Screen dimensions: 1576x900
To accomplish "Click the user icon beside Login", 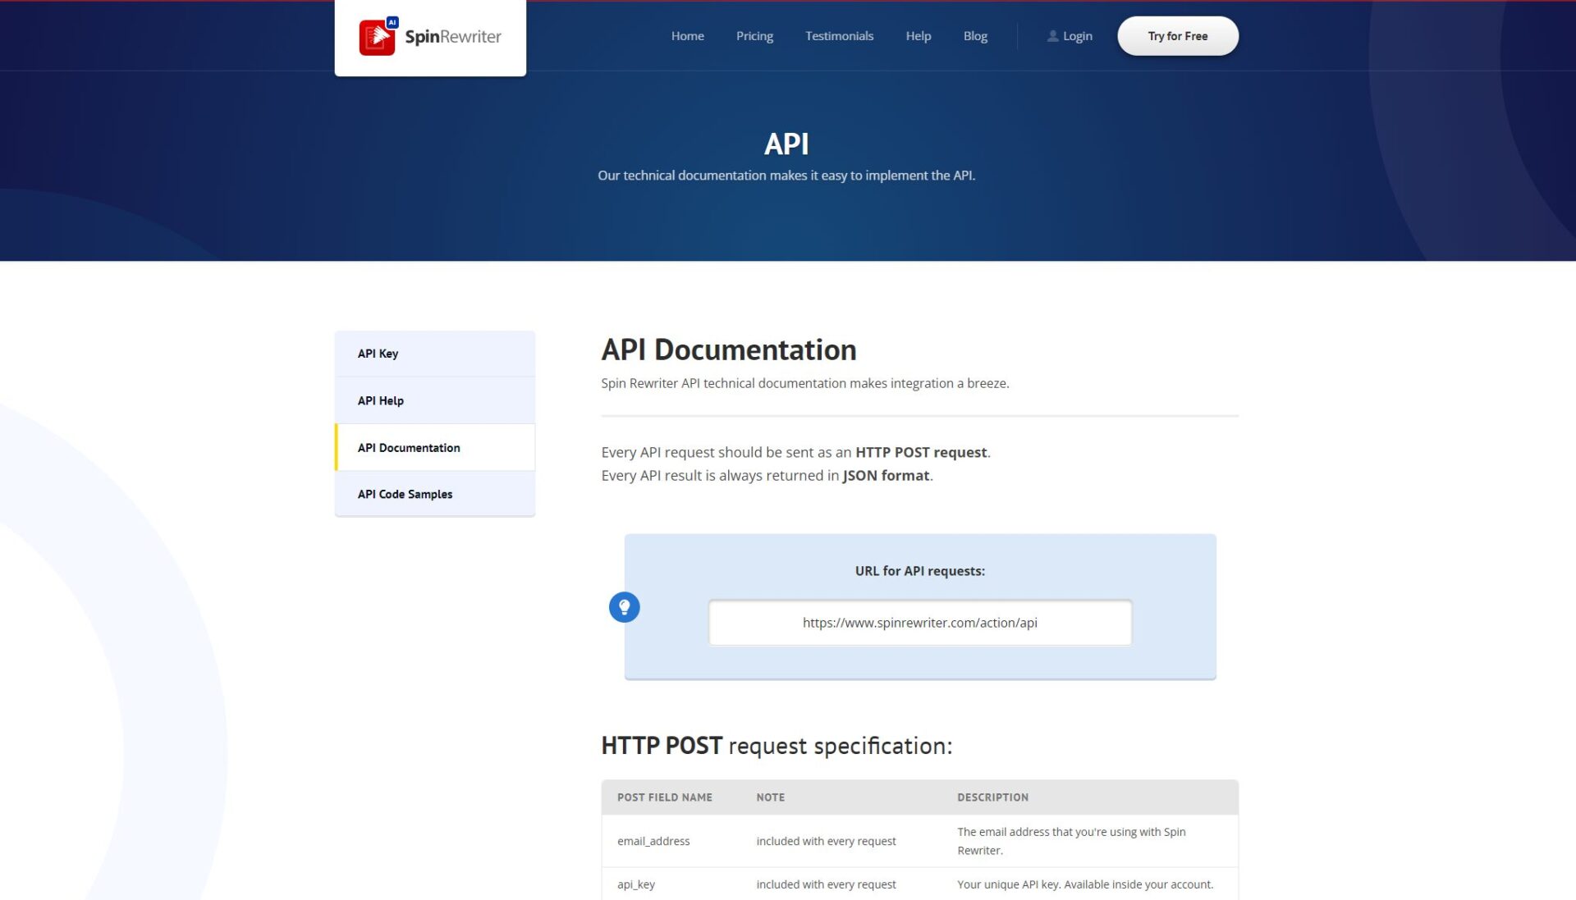I will pyautogui.click(x=1052, y=36).
